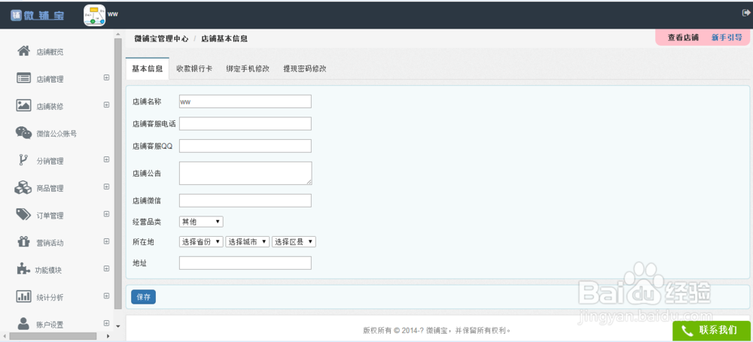Click 微铺宝管理中心 breadcrumb link
The height and width of the screenshot is (342, 753).
pos(161,39)
